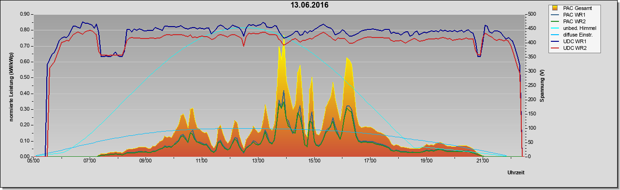Click the 13:00 time axis label
This screenshot has width=620, height=190.
tap(258, 161)
